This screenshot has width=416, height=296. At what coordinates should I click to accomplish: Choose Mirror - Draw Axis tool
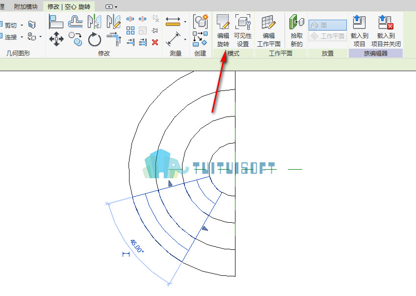click(x=113, y=22)
